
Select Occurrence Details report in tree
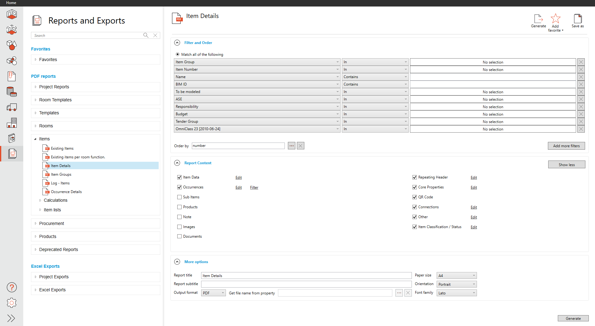coord(66,192)
